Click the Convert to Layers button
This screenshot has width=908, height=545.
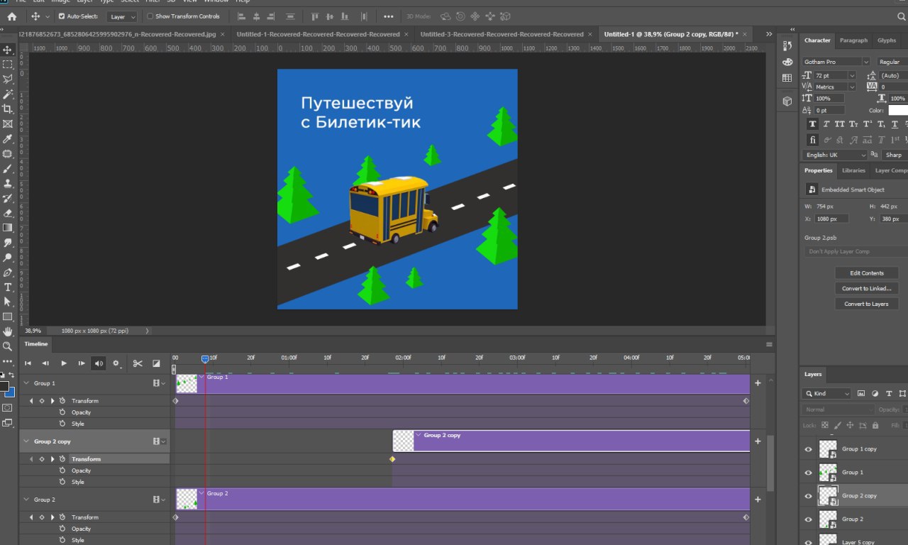click(x=867, y=304)
